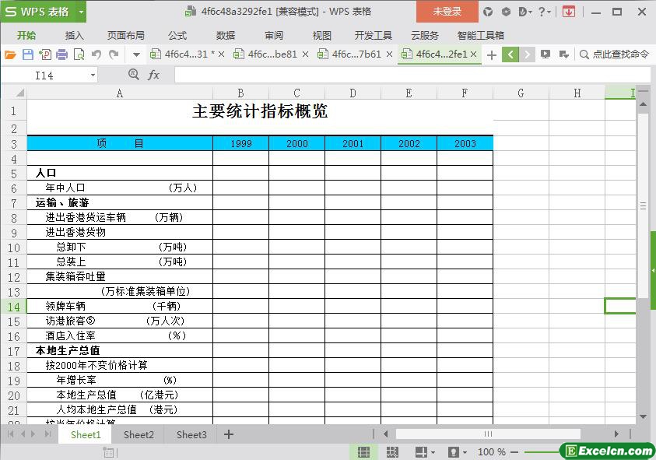Switch to document tab 4f6c...7b61
The image size is (656, 460).
[356, 54]
